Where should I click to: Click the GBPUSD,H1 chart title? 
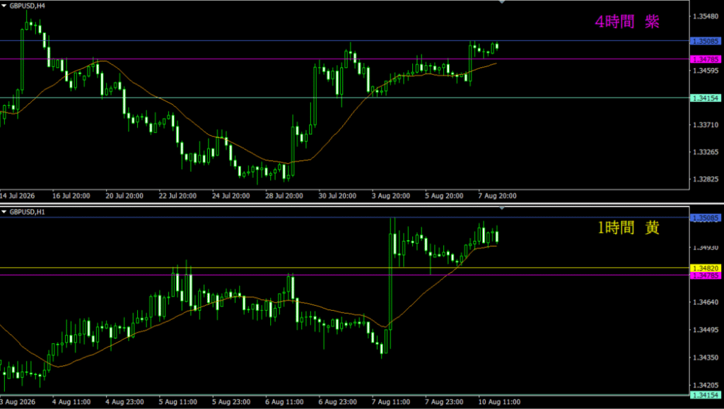[x=28, y=212]
